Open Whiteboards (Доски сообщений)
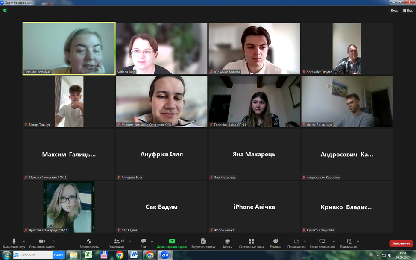The height and width of the screenshot is (260, 416). coord(322,242)
